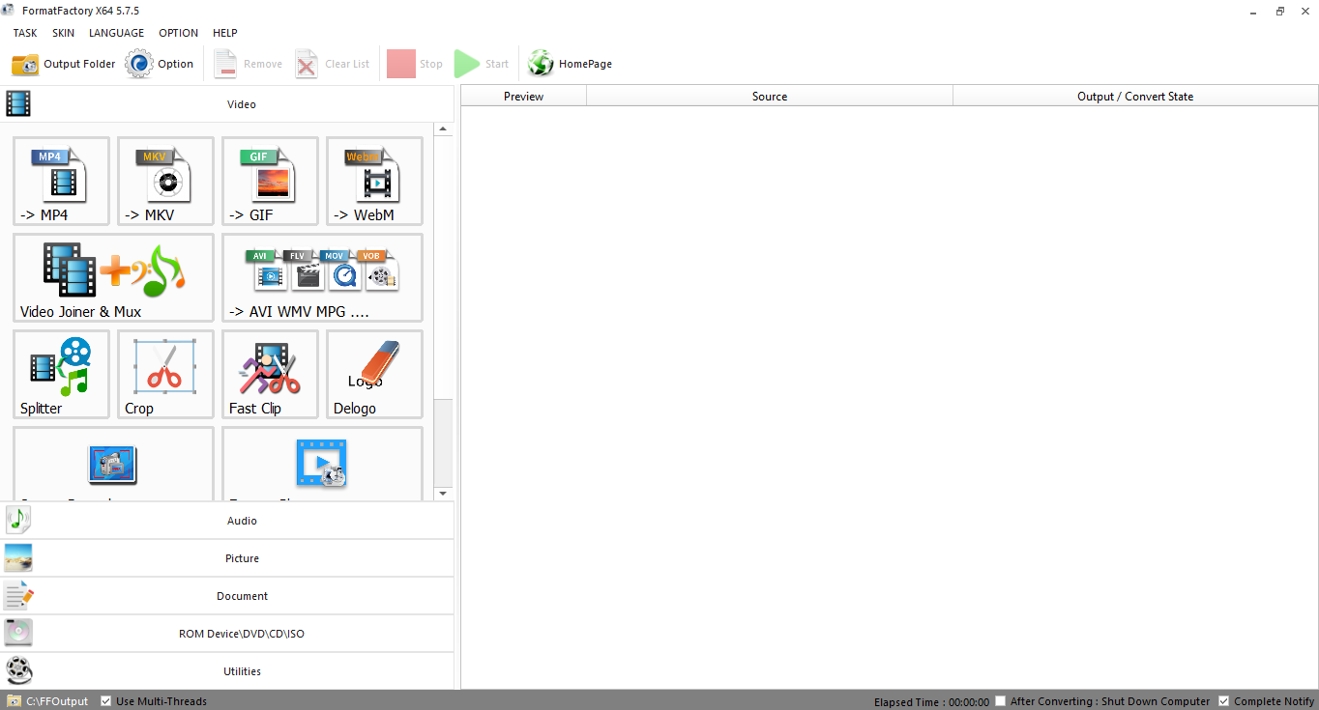
Task: Collapse the Video section header
Action: [x=227, y=103]
